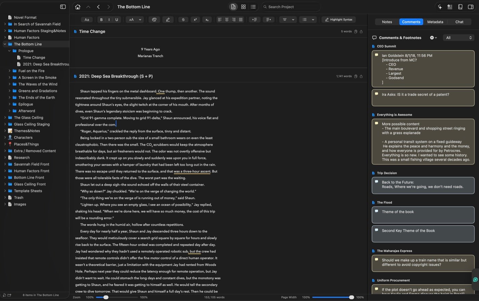The width and height of the screenshot is (479, 301).
Task: Toggle underline formatting
Action: click(116, 19)
